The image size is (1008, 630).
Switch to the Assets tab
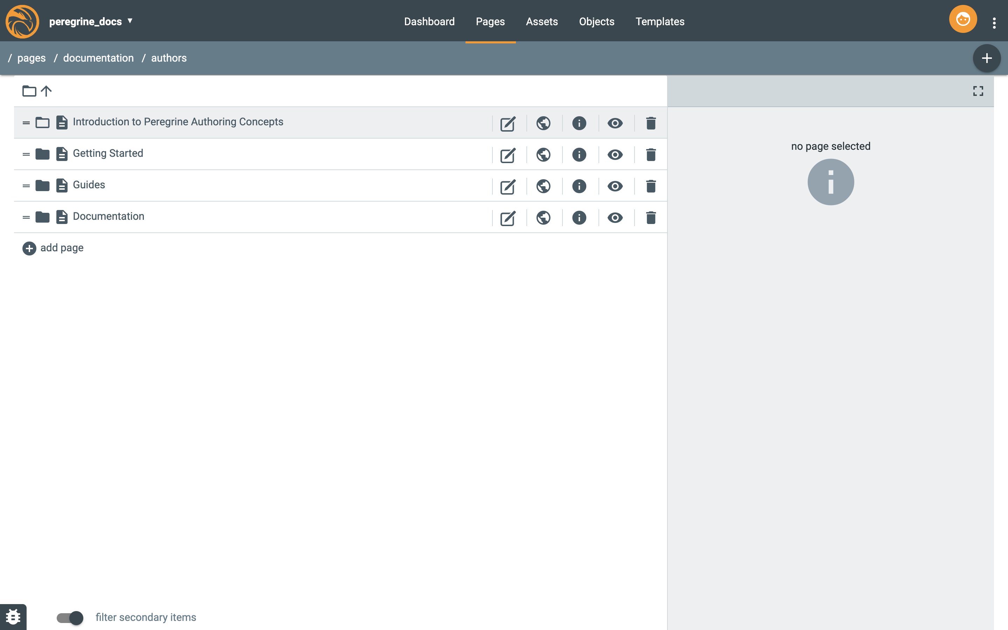tap(541, 21)
